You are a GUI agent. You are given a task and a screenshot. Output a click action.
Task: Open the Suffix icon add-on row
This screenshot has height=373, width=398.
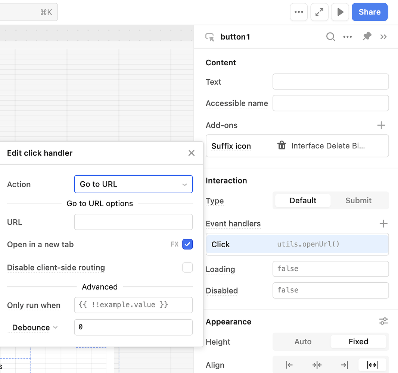297,146
